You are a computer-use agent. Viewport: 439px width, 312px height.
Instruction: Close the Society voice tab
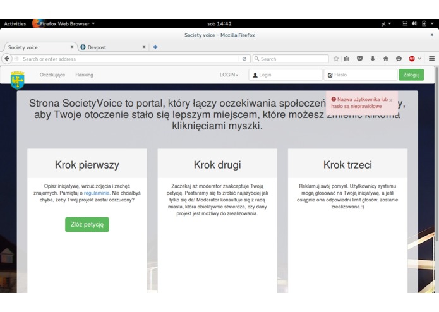point(72,47)
